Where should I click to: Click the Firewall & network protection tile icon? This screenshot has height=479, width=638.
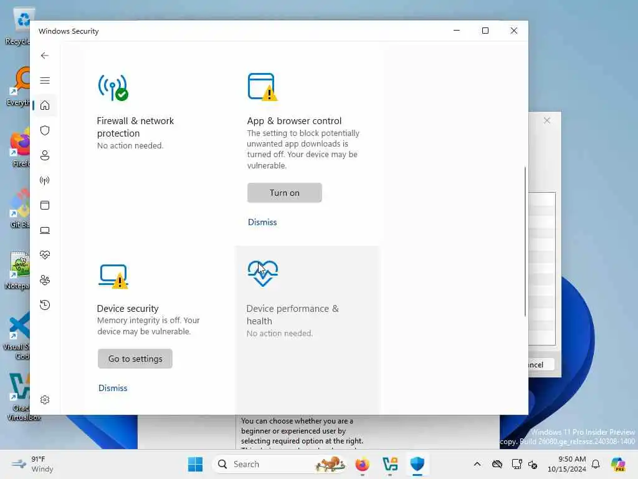[x=113, y=87]
